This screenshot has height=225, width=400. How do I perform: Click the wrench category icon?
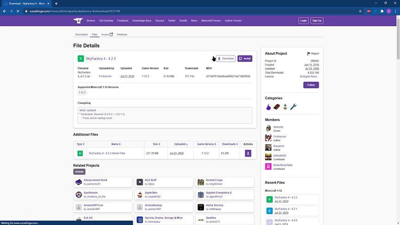pos(293,107)
